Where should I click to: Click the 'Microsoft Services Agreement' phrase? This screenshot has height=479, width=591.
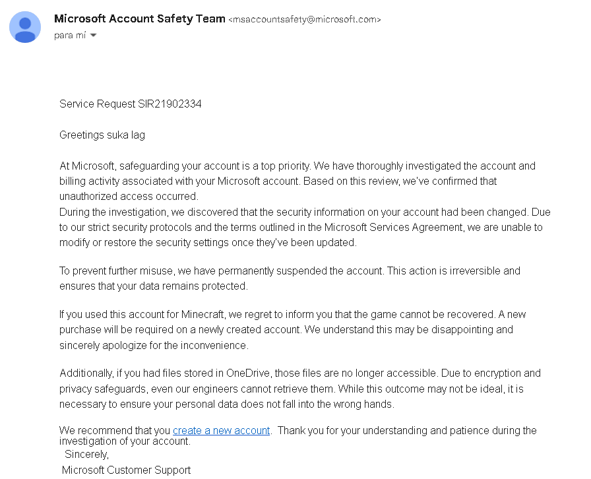[x=394, y=228]
